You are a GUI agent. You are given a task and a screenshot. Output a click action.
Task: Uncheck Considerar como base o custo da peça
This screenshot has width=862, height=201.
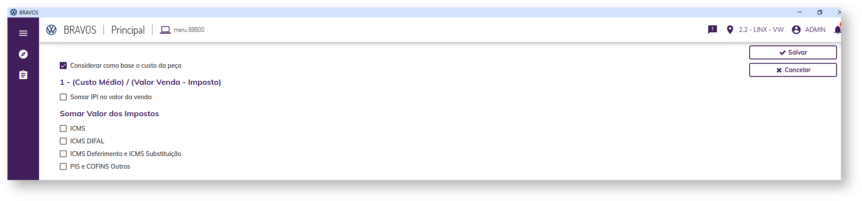point(63,66)
